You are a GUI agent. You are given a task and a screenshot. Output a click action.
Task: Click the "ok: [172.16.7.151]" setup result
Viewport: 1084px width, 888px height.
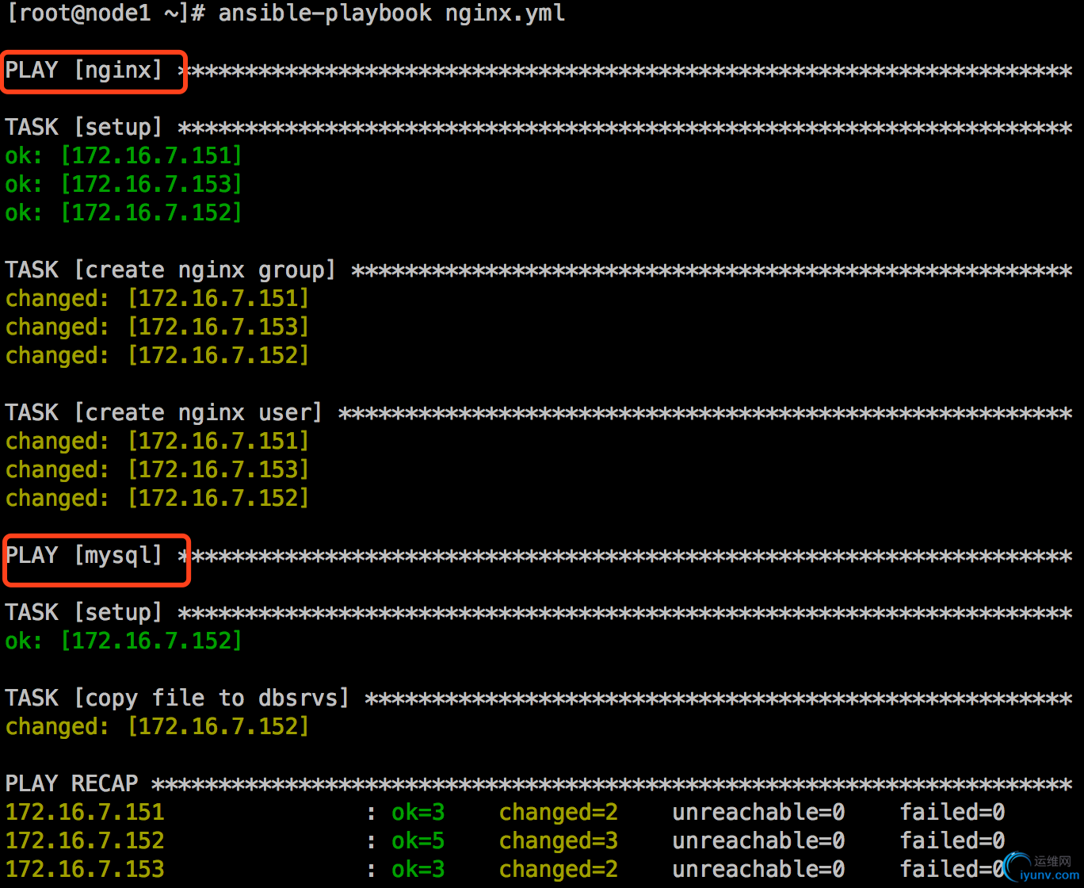[124, 156]
